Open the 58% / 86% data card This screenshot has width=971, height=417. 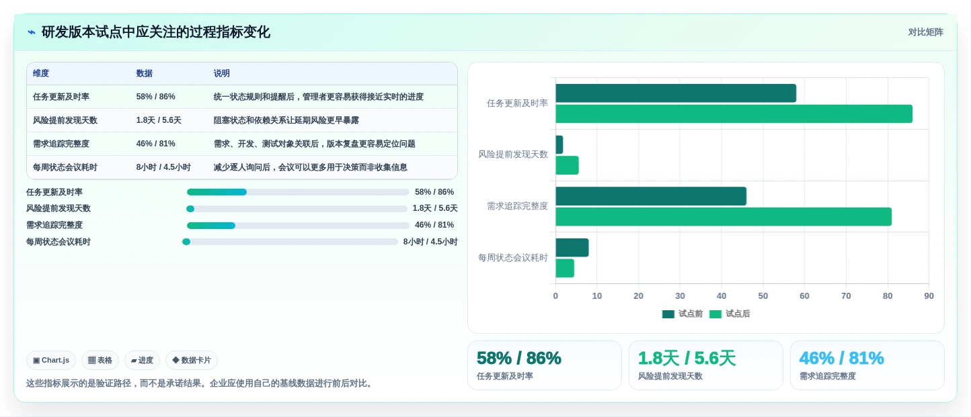(x=545, y=365)
